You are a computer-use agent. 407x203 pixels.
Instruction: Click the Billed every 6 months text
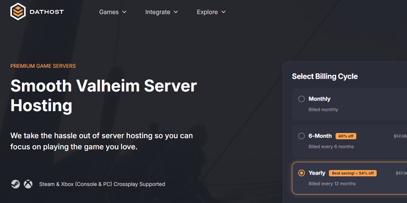331,147
